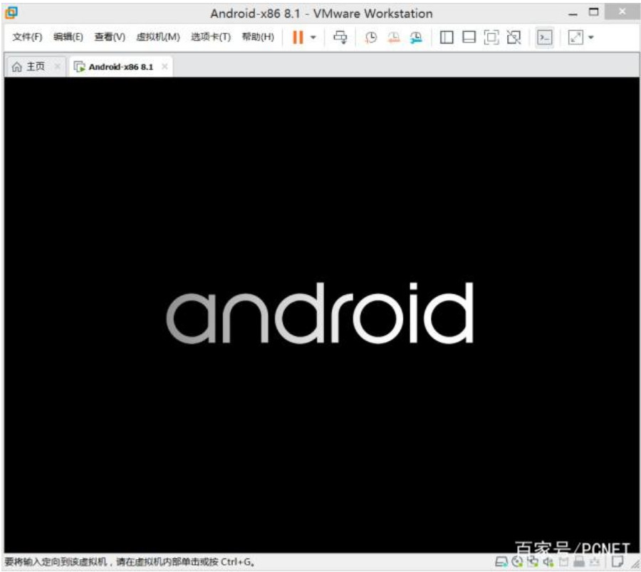Click the network adapter status icon
The width and height of the screenshot is (641, 572).
533,562
